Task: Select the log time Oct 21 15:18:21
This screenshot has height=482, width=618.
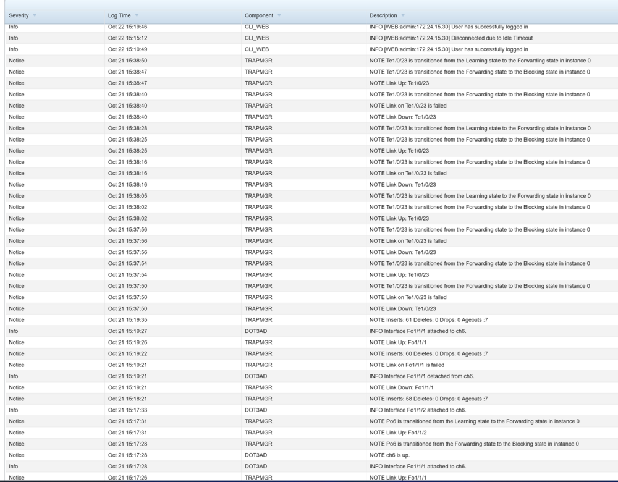Action: (127, 399)
